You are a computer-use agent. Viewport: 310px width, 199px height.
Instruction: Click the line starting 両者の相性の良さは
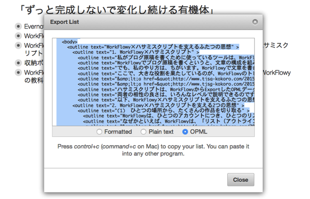pos(166,95)
